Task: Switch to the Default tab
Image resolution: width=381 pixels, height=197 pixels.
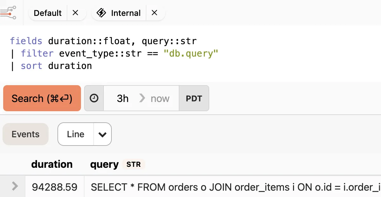Action: (x=48, y=13)
